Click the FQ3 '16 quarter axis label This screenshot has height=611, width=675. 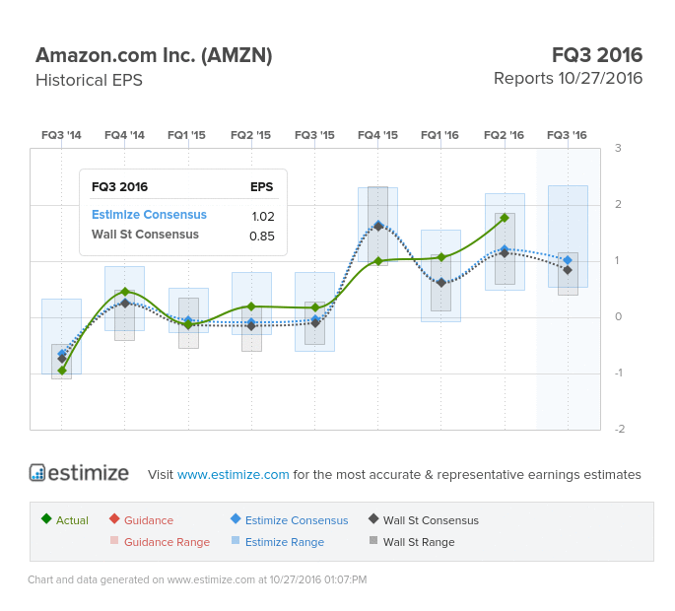(567, 135)
